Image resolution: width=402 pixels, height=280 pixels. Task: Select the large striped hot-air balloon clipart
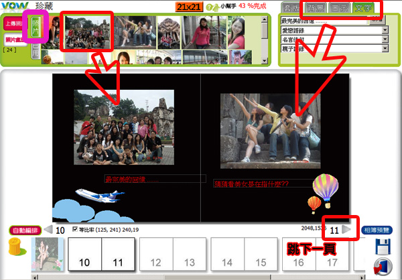326,191
